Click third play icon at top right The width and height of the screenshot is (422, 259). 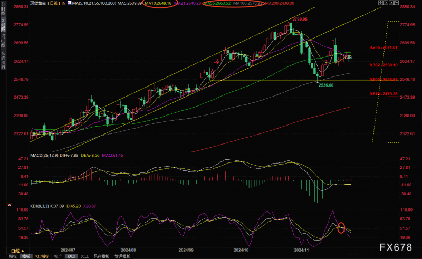(x=391, y=3)
